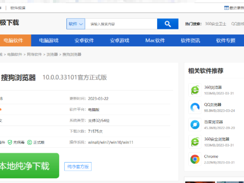Open the 软件资讯 tab
244x183 pixels.
[190, 41]
